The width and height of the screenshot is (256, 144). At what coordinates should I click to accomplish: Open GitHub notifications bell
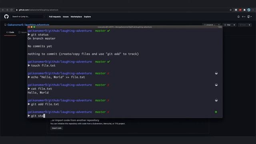point(238,17)
